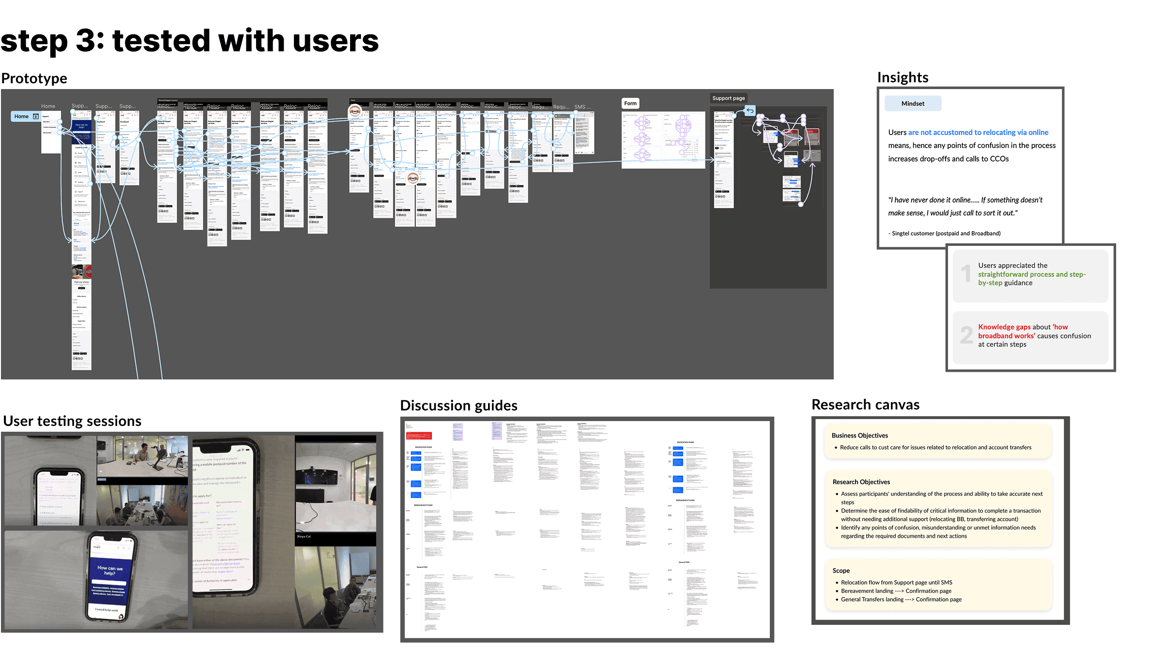Screen dimensions: 1162x665
Task: Click the white Form label
Action: [x=630, y=104]
